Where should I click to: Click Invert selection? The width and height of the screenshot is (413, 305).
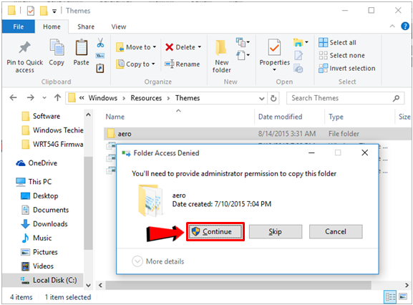click(x=347, y=68)
